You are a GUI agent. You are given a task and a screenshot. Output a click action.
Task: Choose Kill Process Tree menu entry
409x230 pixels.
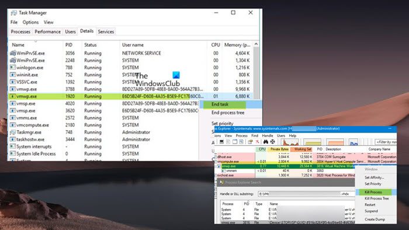point(377,198)
